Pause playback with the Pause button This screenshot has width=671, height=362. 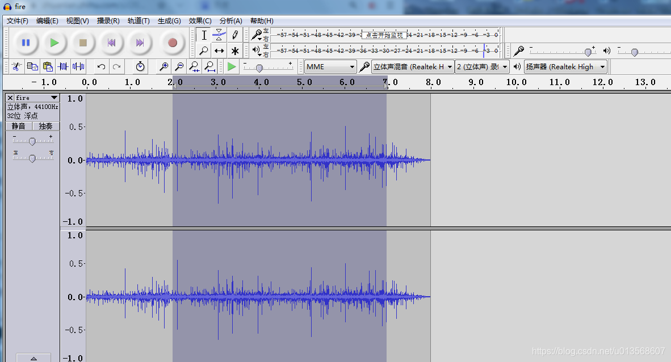pos(26,43)
